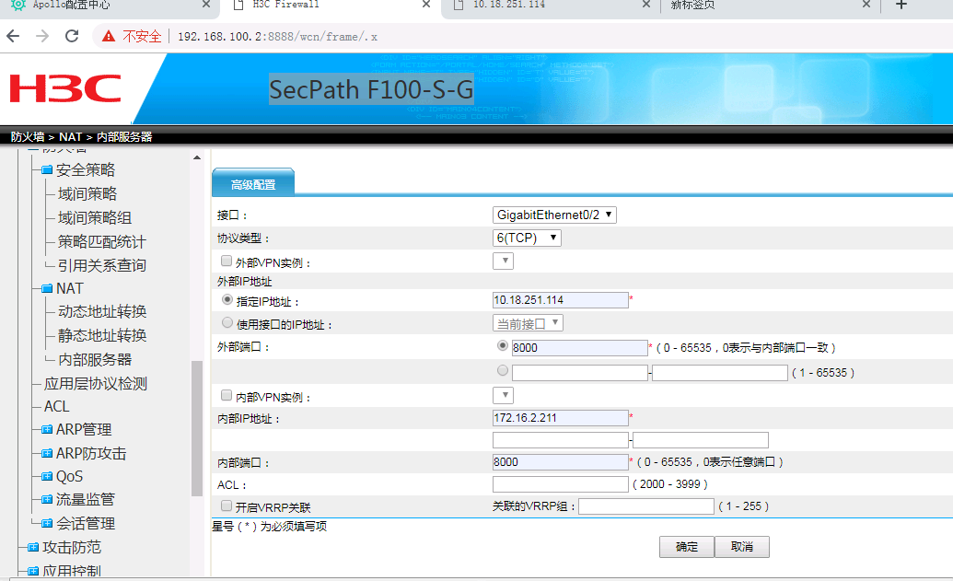Expand the ARP管理 node icon
Screen dimensions: 953x581
[47, 430]
